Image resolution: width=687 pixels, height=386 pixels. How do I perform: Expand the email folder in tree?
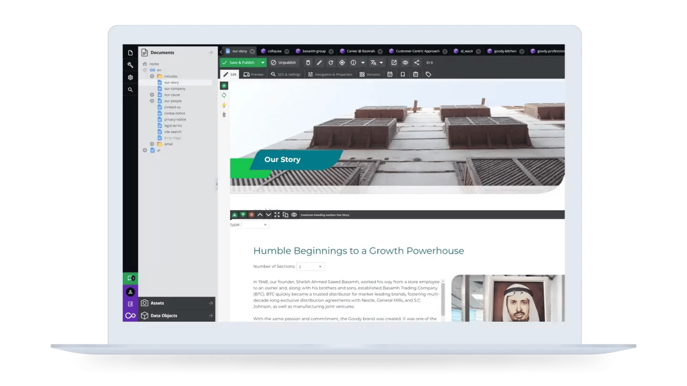tap(152, 144)
